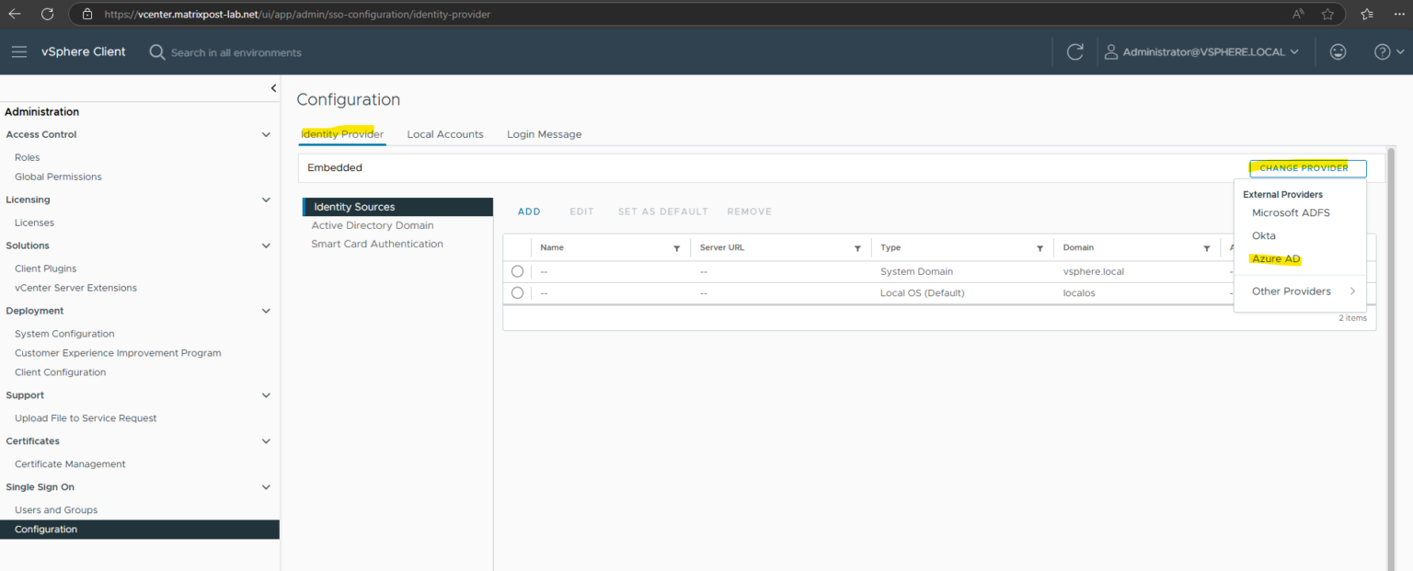The image size is (1413, 571).
Task: Collapse the Administration side panel
Action: point(273,88)
